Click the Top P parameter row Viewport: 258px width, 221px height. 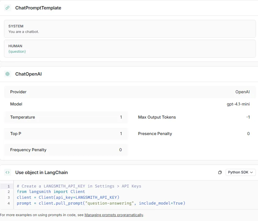pyautogui.click(x=66, y=134)
